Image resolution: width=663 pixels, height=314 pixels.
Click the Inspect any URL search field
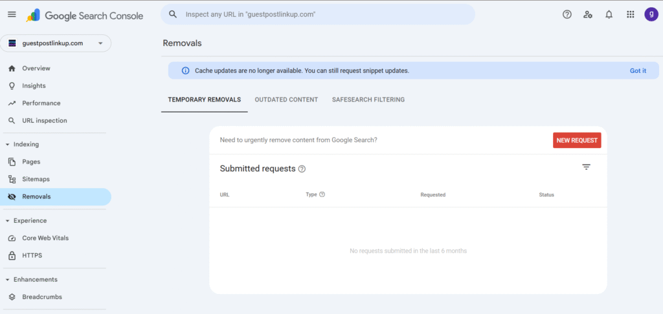(317, 14)
